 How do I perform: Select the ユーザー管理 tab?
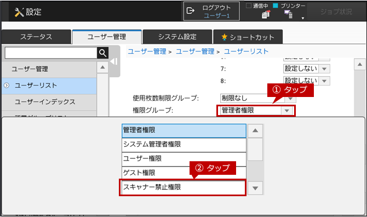click(107, 37)
